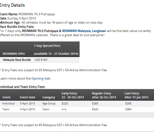Screen dimensions: 154x133
Task: Select the Late Entry column header
Action: coord(136,95)
